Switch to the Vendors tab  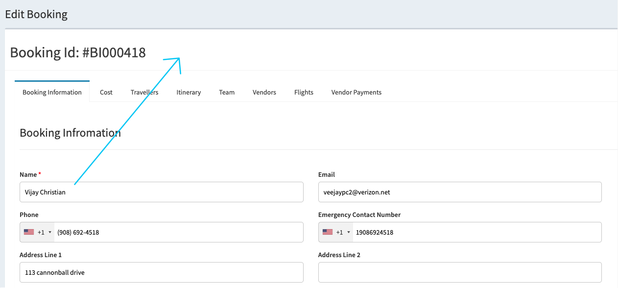264,92
